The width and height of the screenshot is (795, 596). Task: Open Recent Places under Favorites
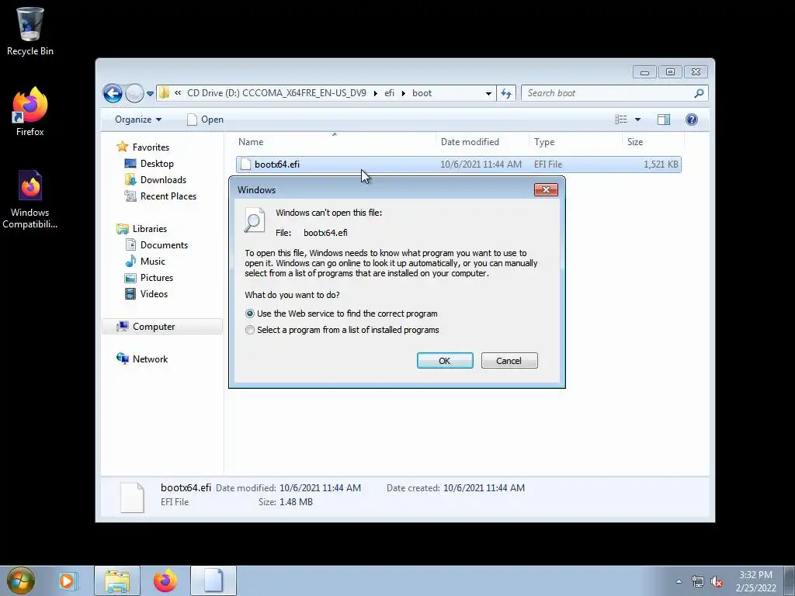coord(160,196)
